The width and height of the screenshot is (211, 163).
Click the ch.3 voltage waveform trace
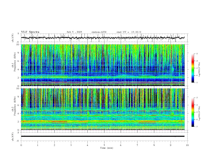(x=103, y=136)
